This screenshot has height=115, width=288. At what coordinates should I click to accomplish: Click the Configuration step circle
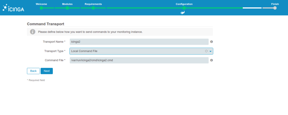pos(184,8)
